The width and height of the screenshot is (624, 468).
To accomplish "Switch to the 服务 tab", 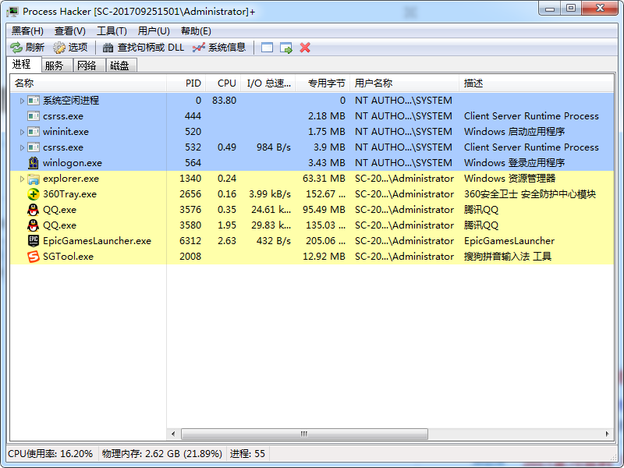I will pos(54,66).
